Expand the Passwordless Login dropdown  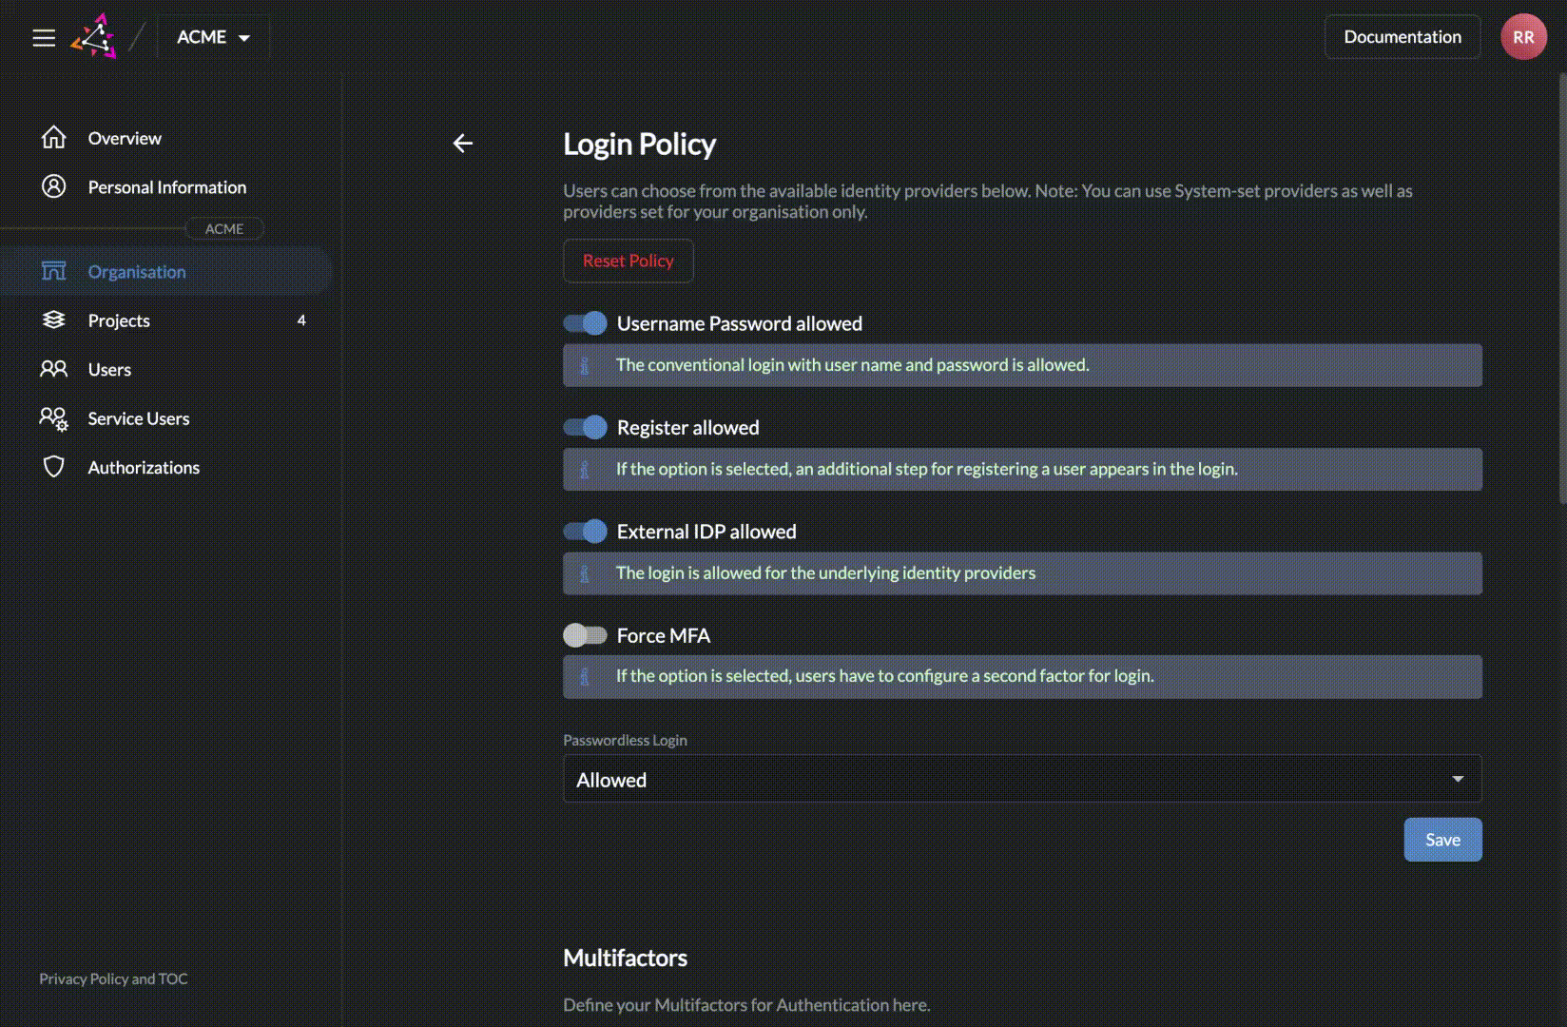[x=1022, y=780]
